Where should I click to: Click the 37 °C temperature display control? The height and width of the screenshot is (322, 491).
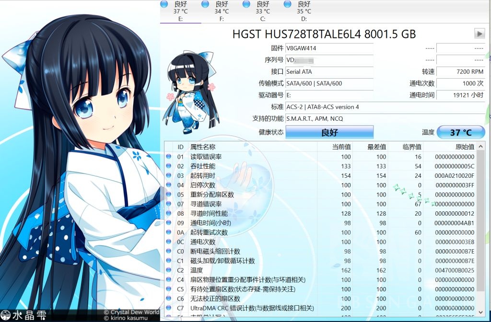coord(461,132)
